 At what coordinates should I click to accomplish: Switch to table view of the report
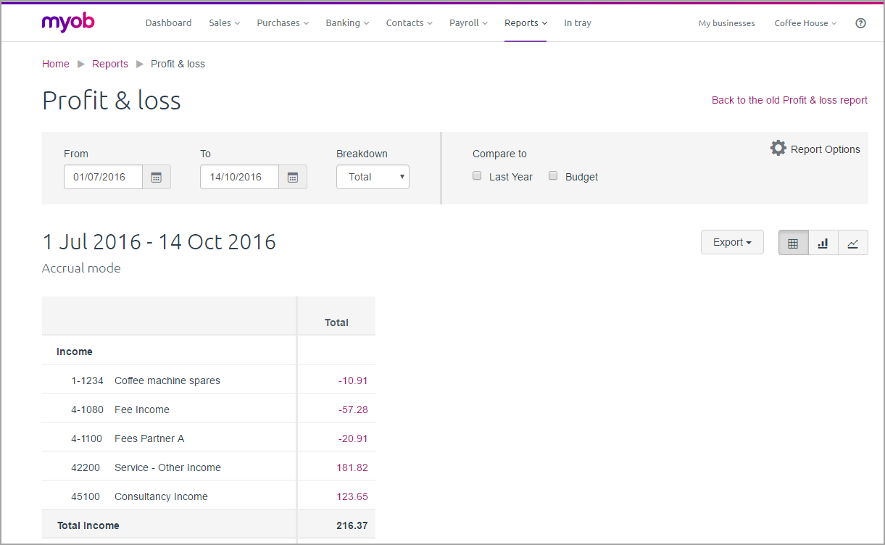click(x=793, y=242)
